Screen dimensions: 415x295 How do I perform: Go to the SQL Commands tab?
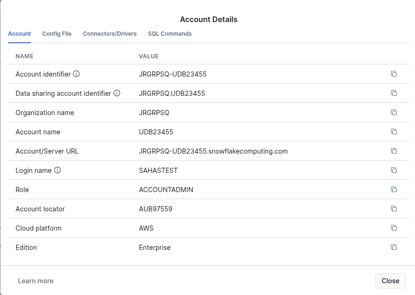(170, 34)
